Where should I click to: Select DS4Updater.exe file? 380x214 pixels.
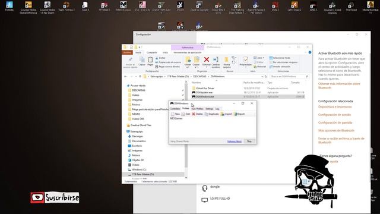coord(204,93)
